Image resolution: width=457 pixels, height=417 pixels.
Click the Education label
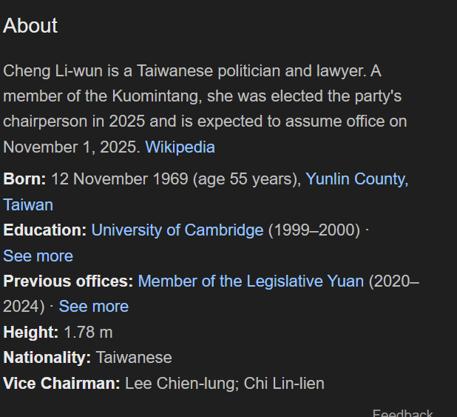44,230
